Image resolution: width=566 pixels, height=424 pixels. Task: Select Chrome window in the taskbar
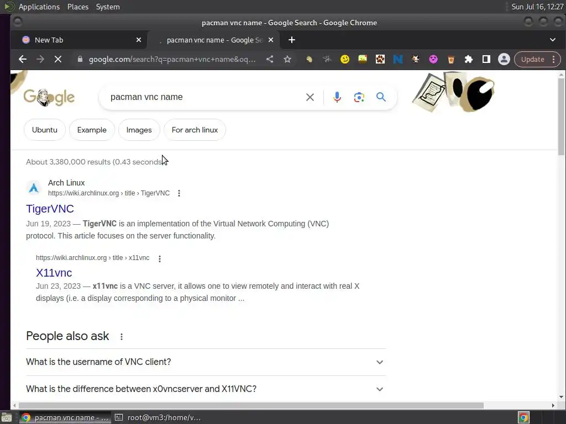65,417
